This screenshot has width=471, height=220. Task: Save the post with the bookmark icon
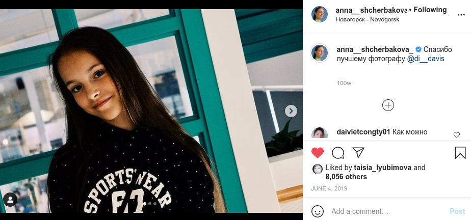click(460, 153)
